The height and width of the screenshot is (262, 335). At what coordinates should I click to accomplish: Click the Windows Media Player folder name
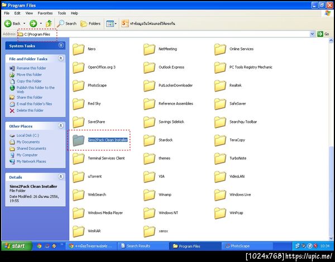106,213
